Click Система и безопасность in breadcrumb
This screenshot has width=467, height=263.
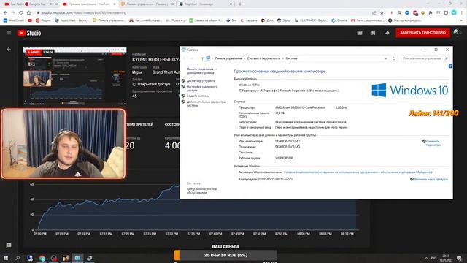[263, 58]
